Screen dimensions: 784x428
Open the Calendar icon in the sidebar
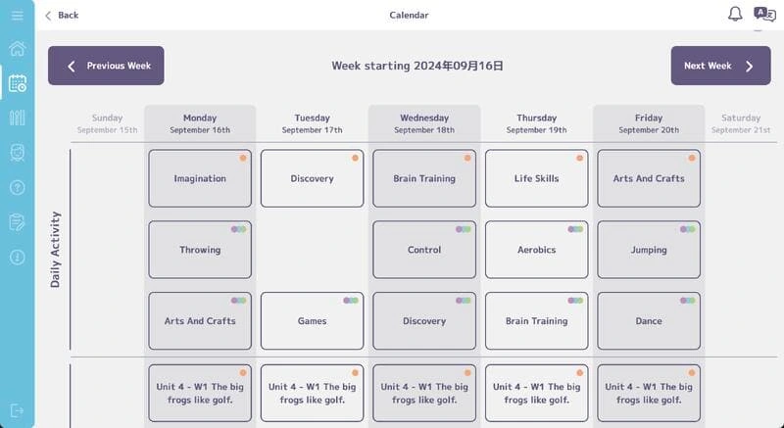point(17,83)
